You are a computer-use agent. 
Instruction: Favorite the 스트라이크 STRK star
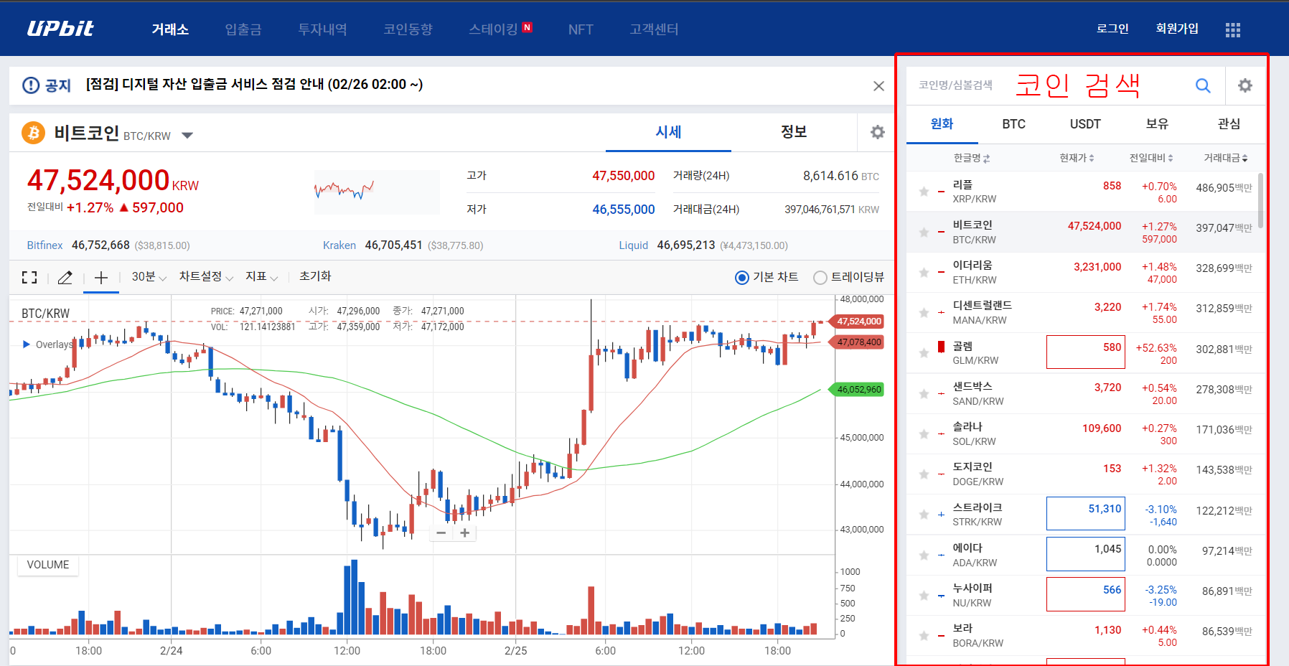tap(924, 515)
